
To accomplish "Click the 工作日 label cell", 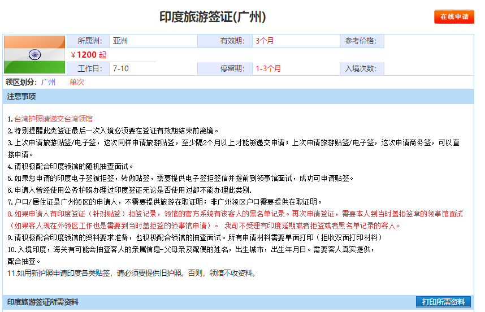I will (x=88, y=68).
